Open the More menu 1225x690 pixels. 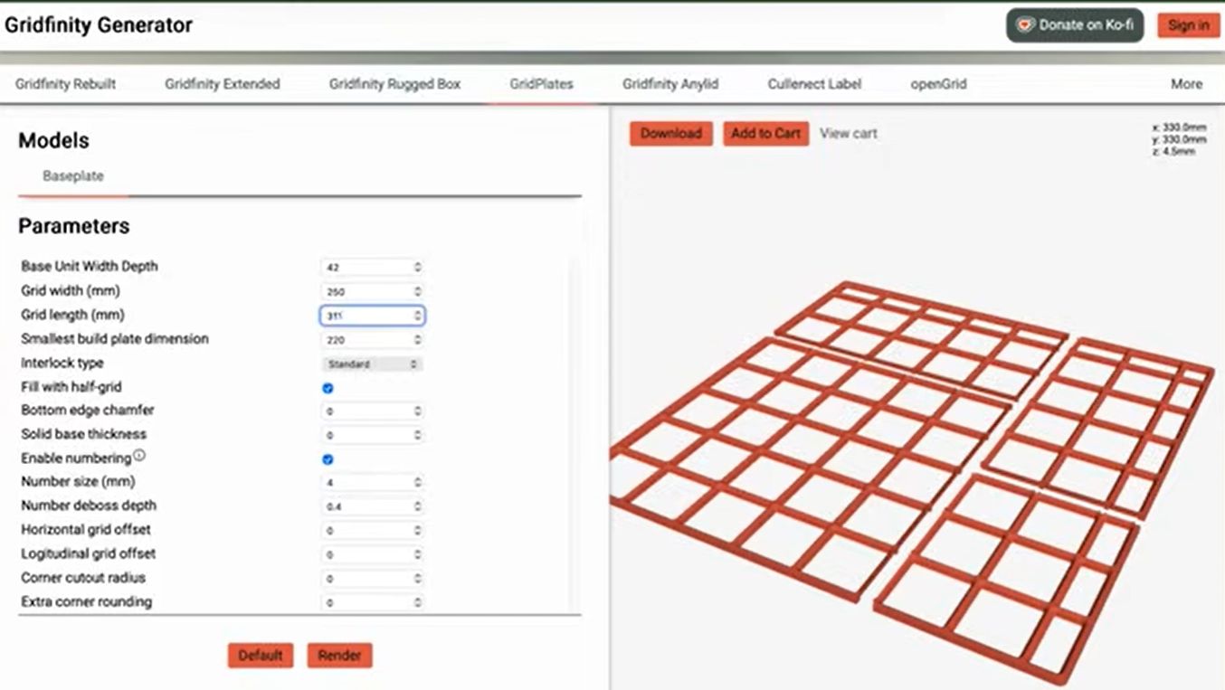click(x=1186, y=84)
